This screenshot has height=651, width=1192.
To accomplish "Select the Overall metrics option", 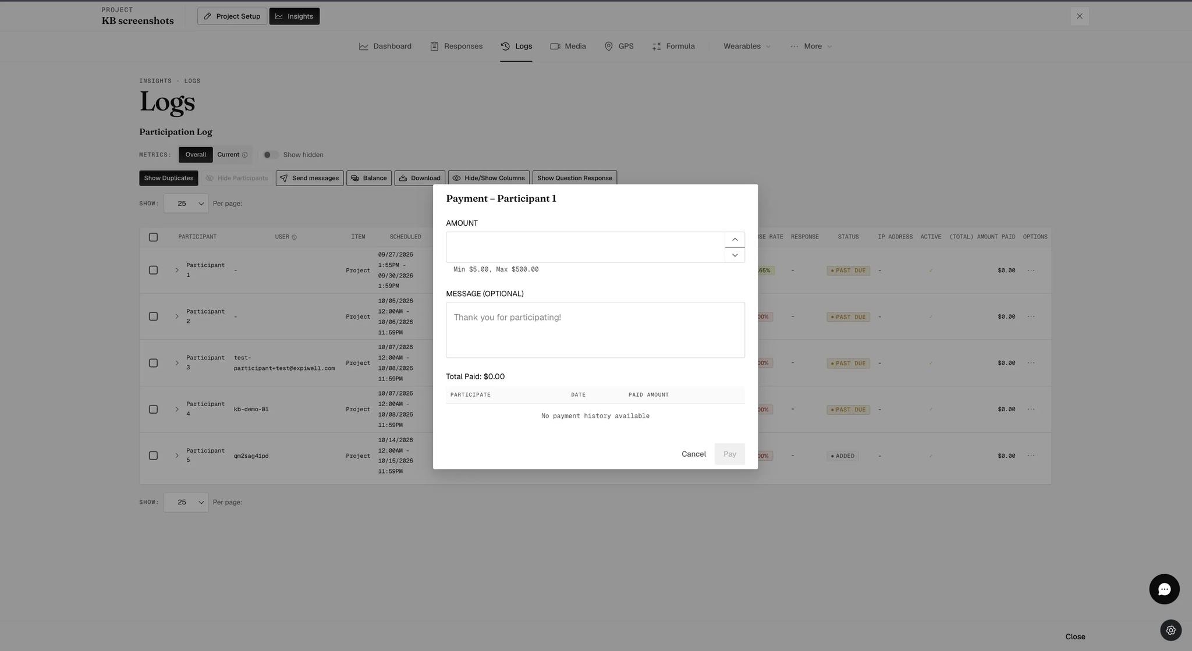I will (x=196, y=155).
